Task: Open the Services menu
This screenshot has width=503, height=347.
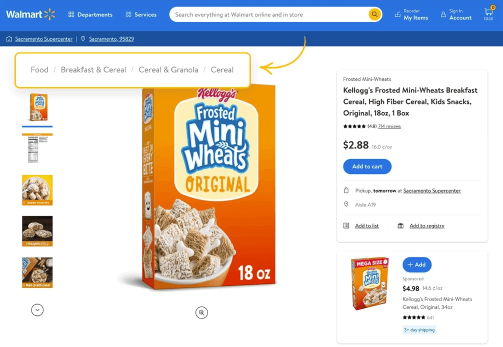Action: (141, 15)
